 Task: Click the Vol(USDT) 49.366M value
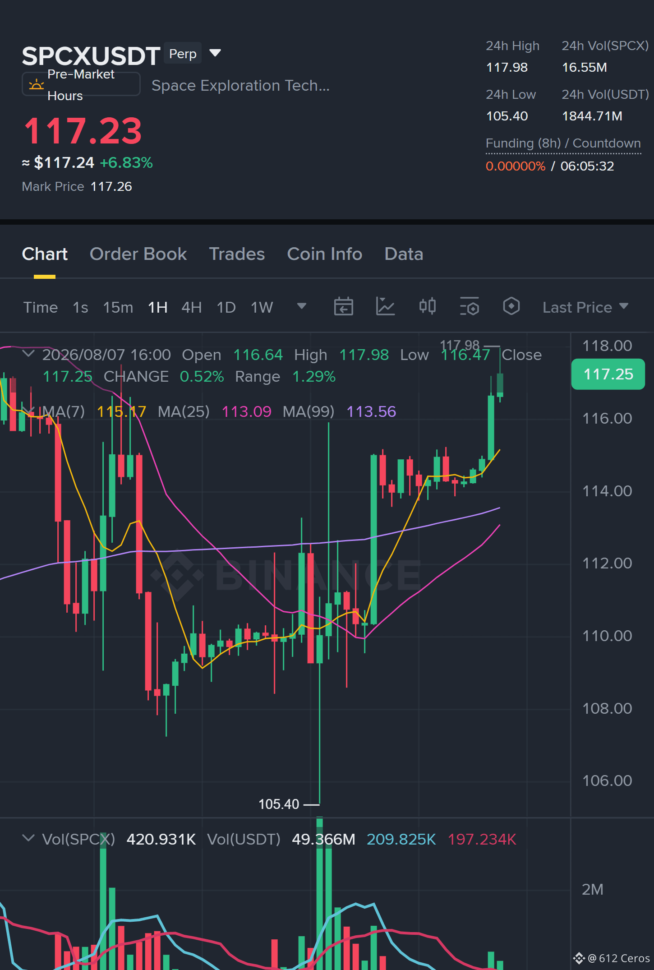[x=323, y=839]
